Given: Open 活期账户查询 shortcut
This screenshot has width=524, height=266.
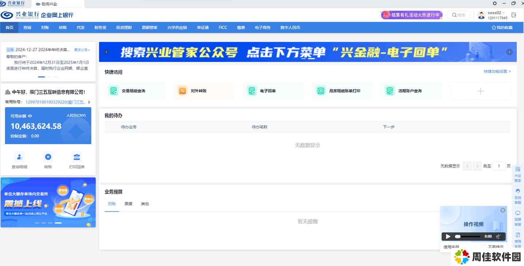Looking at the screenshot, I should (x=412, y=91).
